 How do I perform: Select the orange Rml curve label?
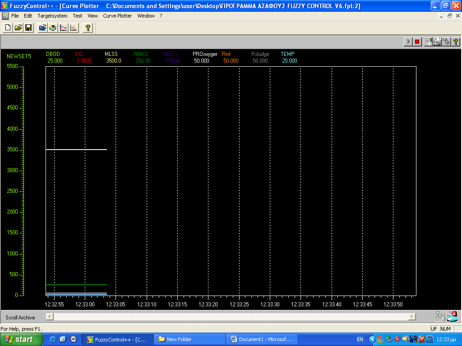[226, 54]
